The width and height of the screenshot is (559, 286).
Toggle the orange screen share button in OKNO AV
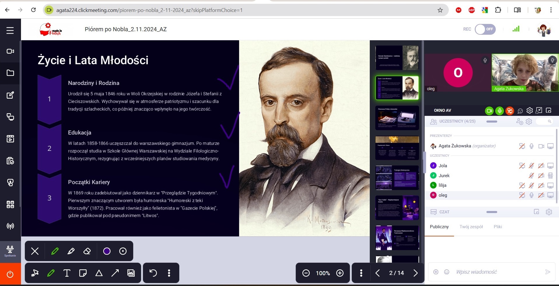[x=510, y=111]
